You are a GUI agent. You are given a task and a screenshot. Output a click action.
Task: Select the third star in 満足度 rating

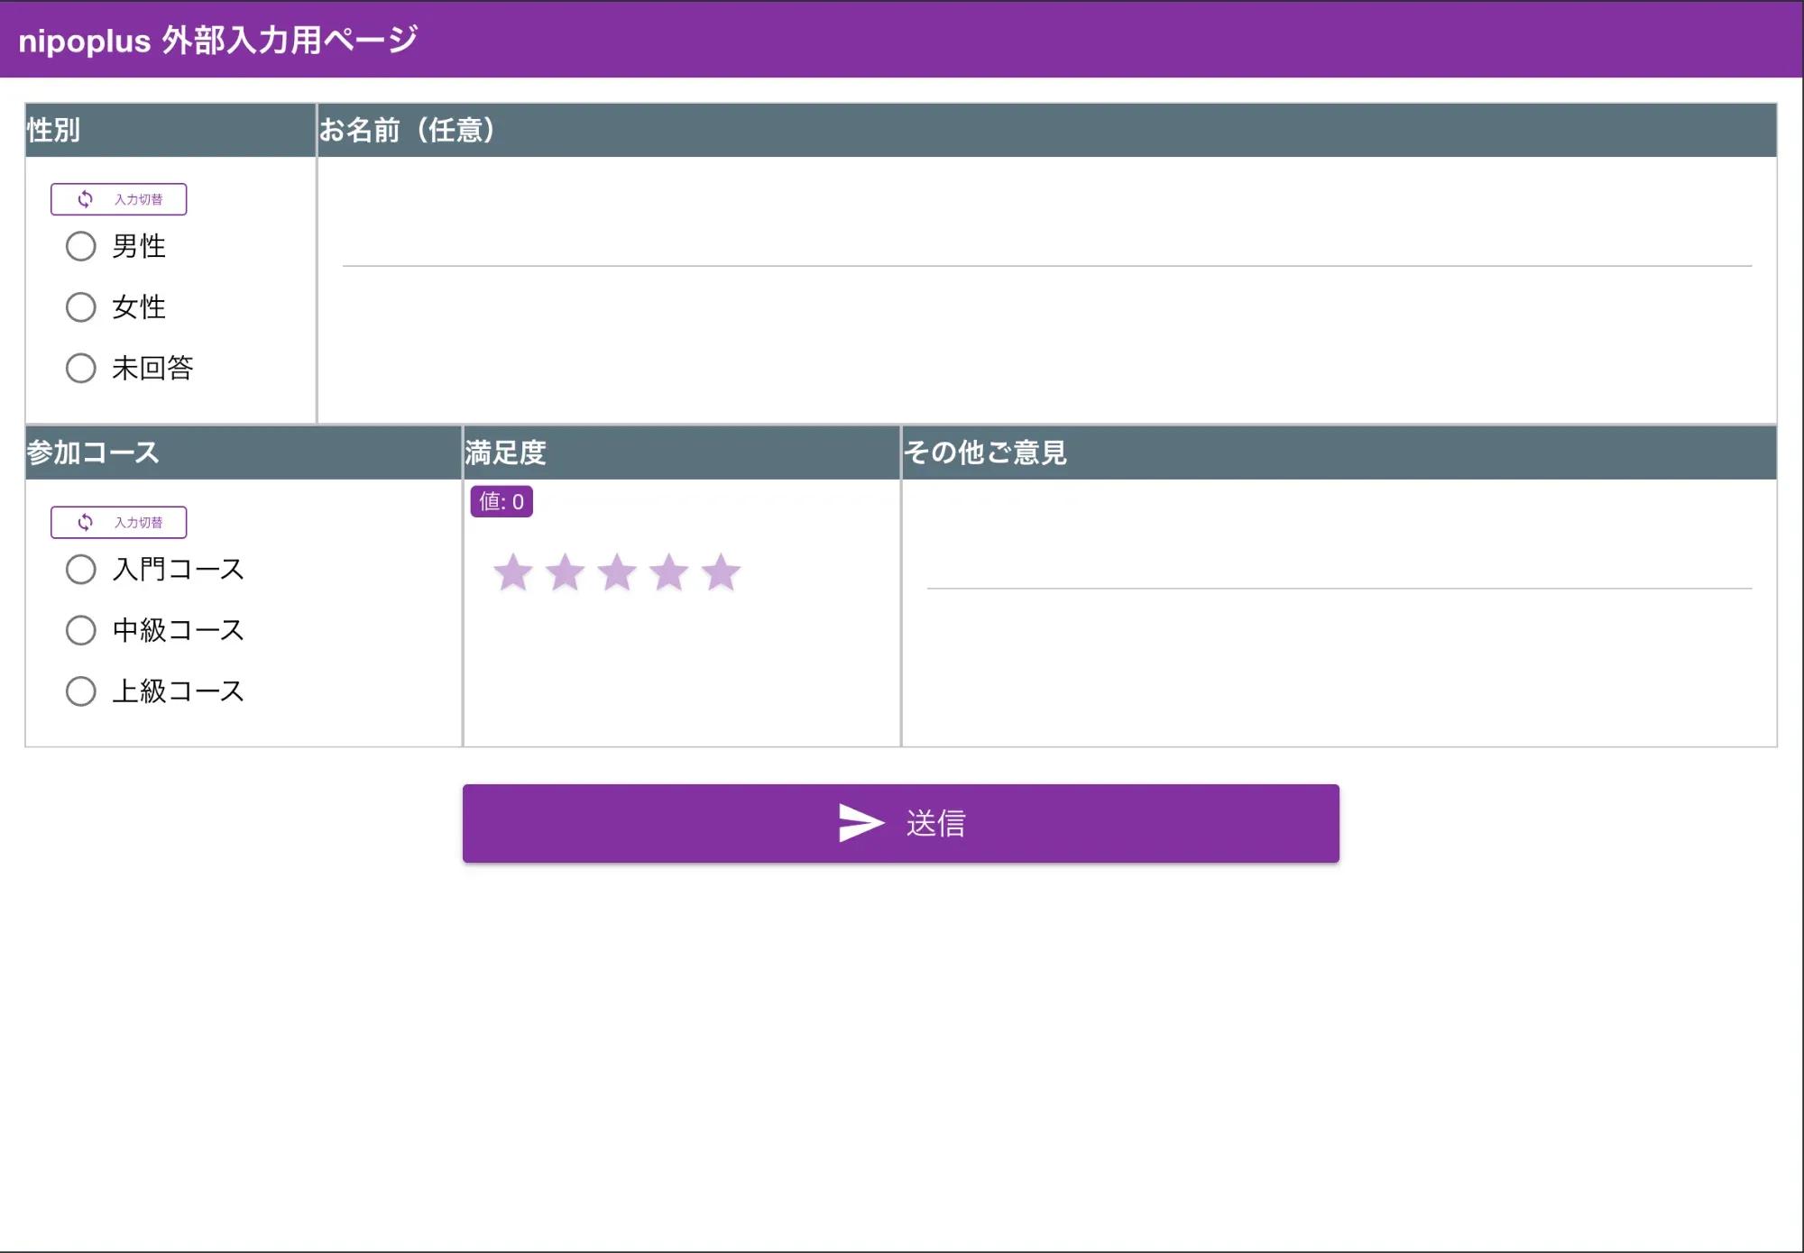(617, 571)
